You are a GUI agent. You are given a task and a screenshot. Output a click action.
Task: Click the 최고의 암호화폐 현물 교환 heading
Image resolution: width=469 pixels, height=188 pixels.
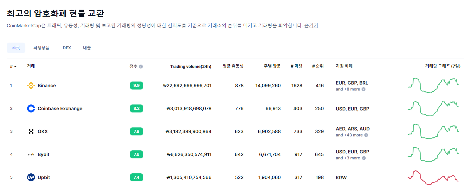click(55, 14)
